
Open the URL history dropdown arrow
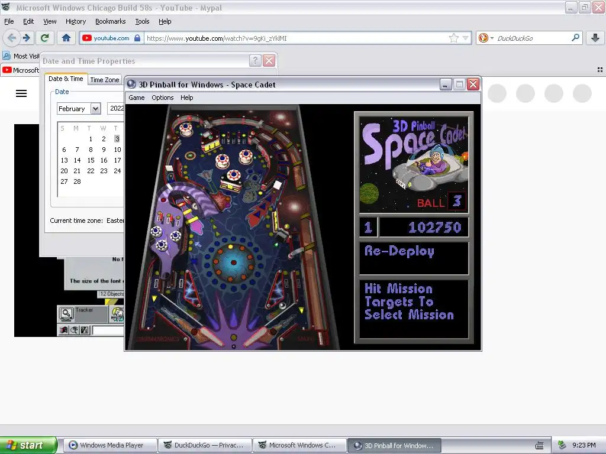pos(466,38)
